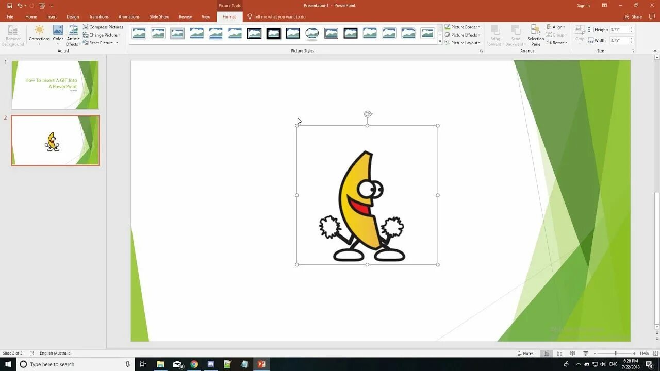Image resolution: width=660 pixels, height=371 pixels.
Task: Open the Selection Pane
Action: click(536, 35)
